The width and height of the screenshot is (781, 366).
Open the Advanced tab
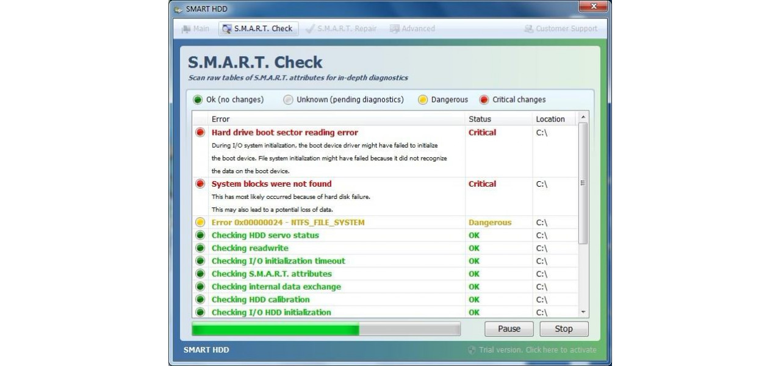[x=412, y=29]
